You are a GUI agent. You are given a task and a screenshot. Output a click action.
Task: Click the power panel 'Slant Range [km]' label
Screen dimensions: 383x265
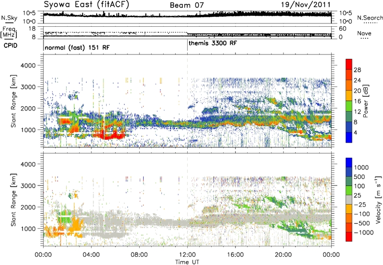tap(13, 101)
